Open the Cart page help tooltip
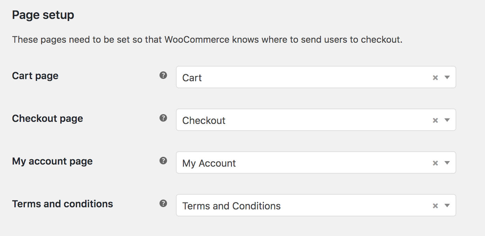This screenshot has height=236, width=485. (163, 75)
